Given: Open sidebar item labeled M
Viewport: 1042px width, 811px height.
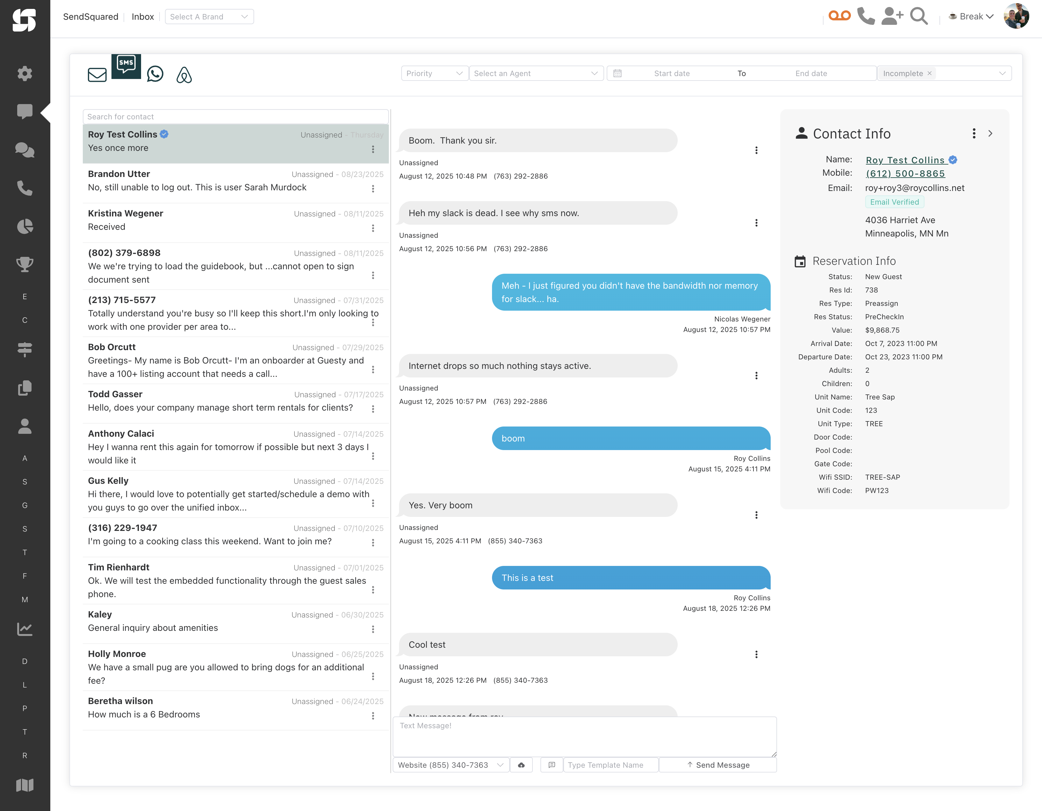Looking at the screenshot, I should tap(25, 599).
